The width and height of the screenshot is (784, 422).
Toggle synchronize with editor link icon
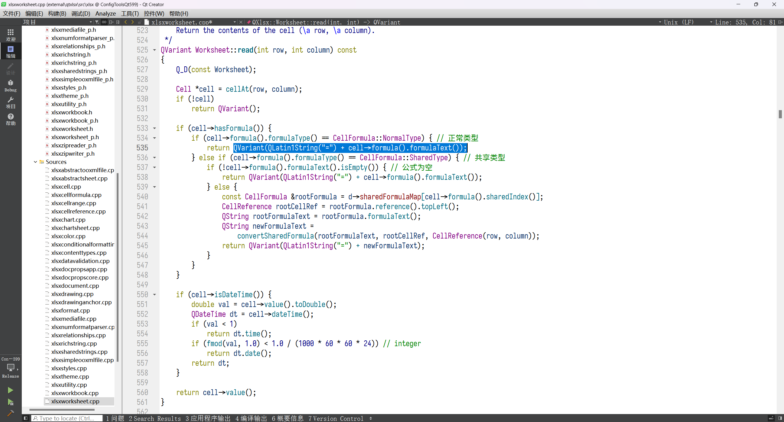click(x=104, y=22)
